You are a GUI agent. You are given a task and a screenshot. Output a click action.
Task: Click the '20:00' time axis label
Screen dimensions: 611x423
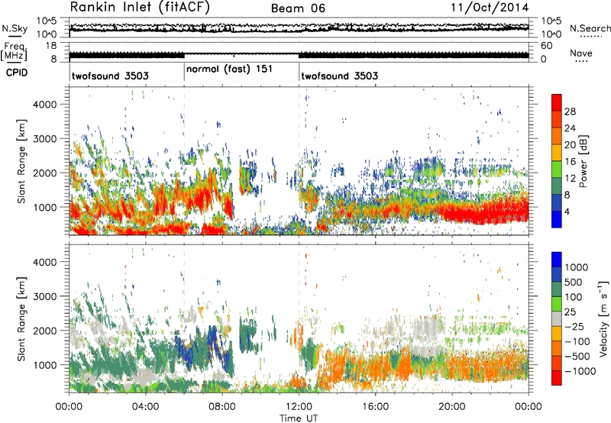452,407
